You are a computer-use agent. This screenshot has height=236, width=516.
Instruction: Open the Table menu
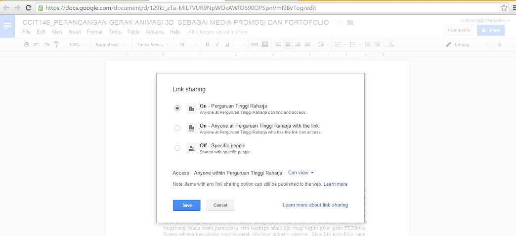pyautogui.click(x=133, y=32)
